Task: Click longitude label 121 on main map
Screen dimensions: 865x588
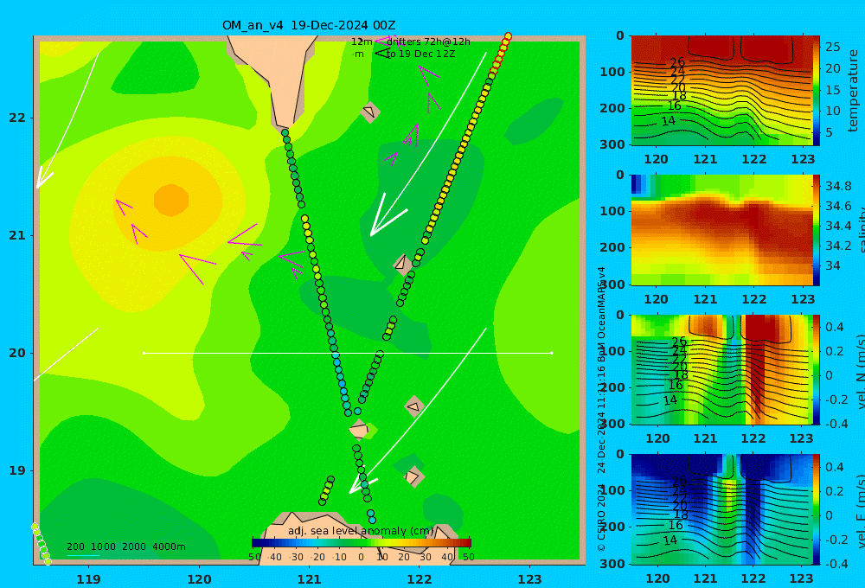Action: 310,579
